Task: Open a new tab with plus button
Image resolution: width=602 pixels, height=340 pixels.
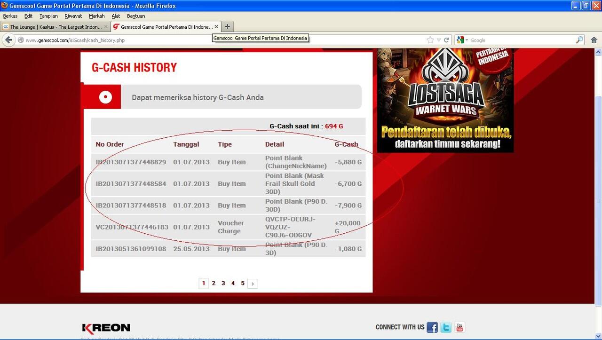Action: tap(227, 27)
